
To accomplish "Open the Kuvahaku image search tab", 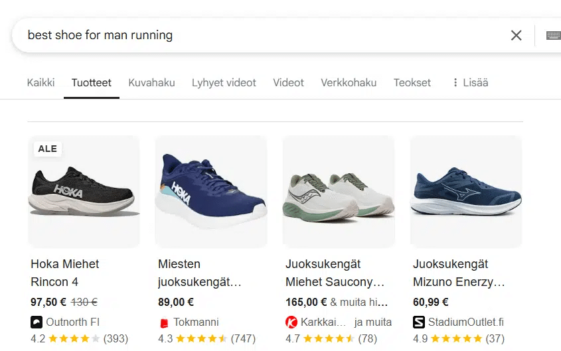I will (151, 83).
